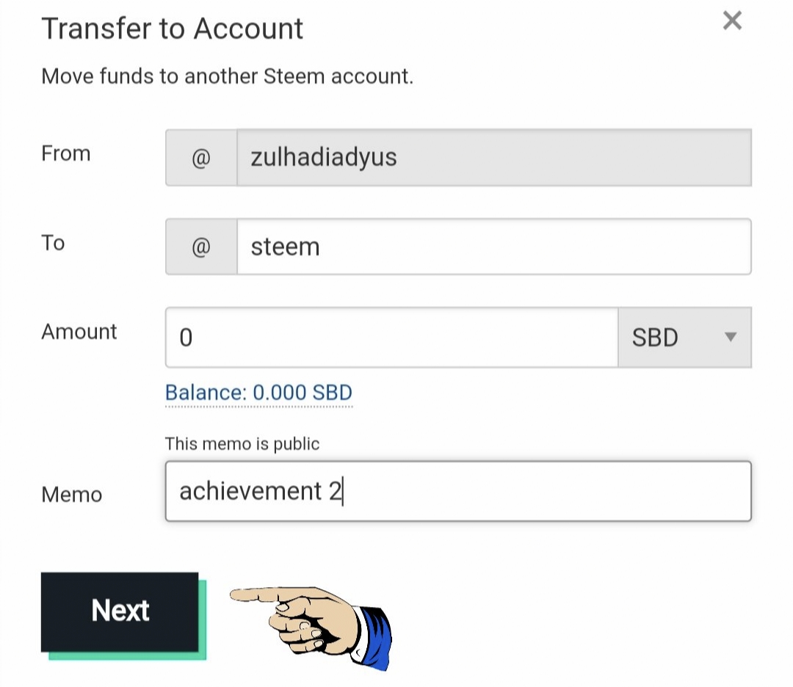The width and height of the screenshot is (793, 687).
Task: Click 'Move funds to another Steem account' text
Action: coord(227,76)
